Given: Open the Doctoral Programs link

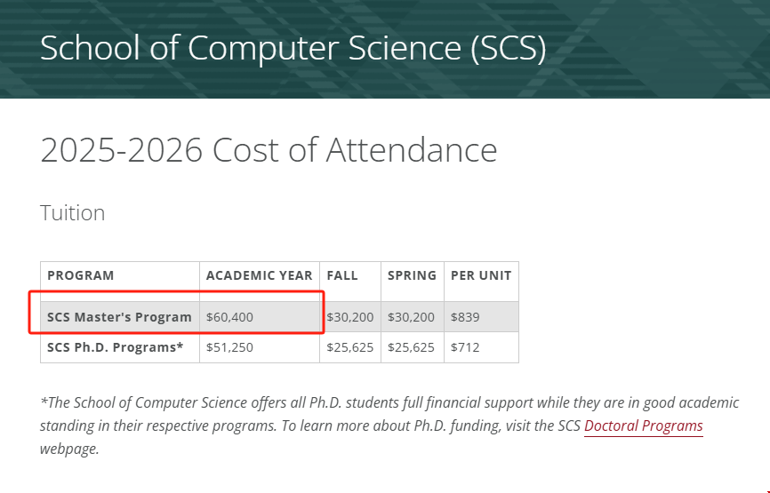Looking at the screenshot, I should tap(644, 425).
